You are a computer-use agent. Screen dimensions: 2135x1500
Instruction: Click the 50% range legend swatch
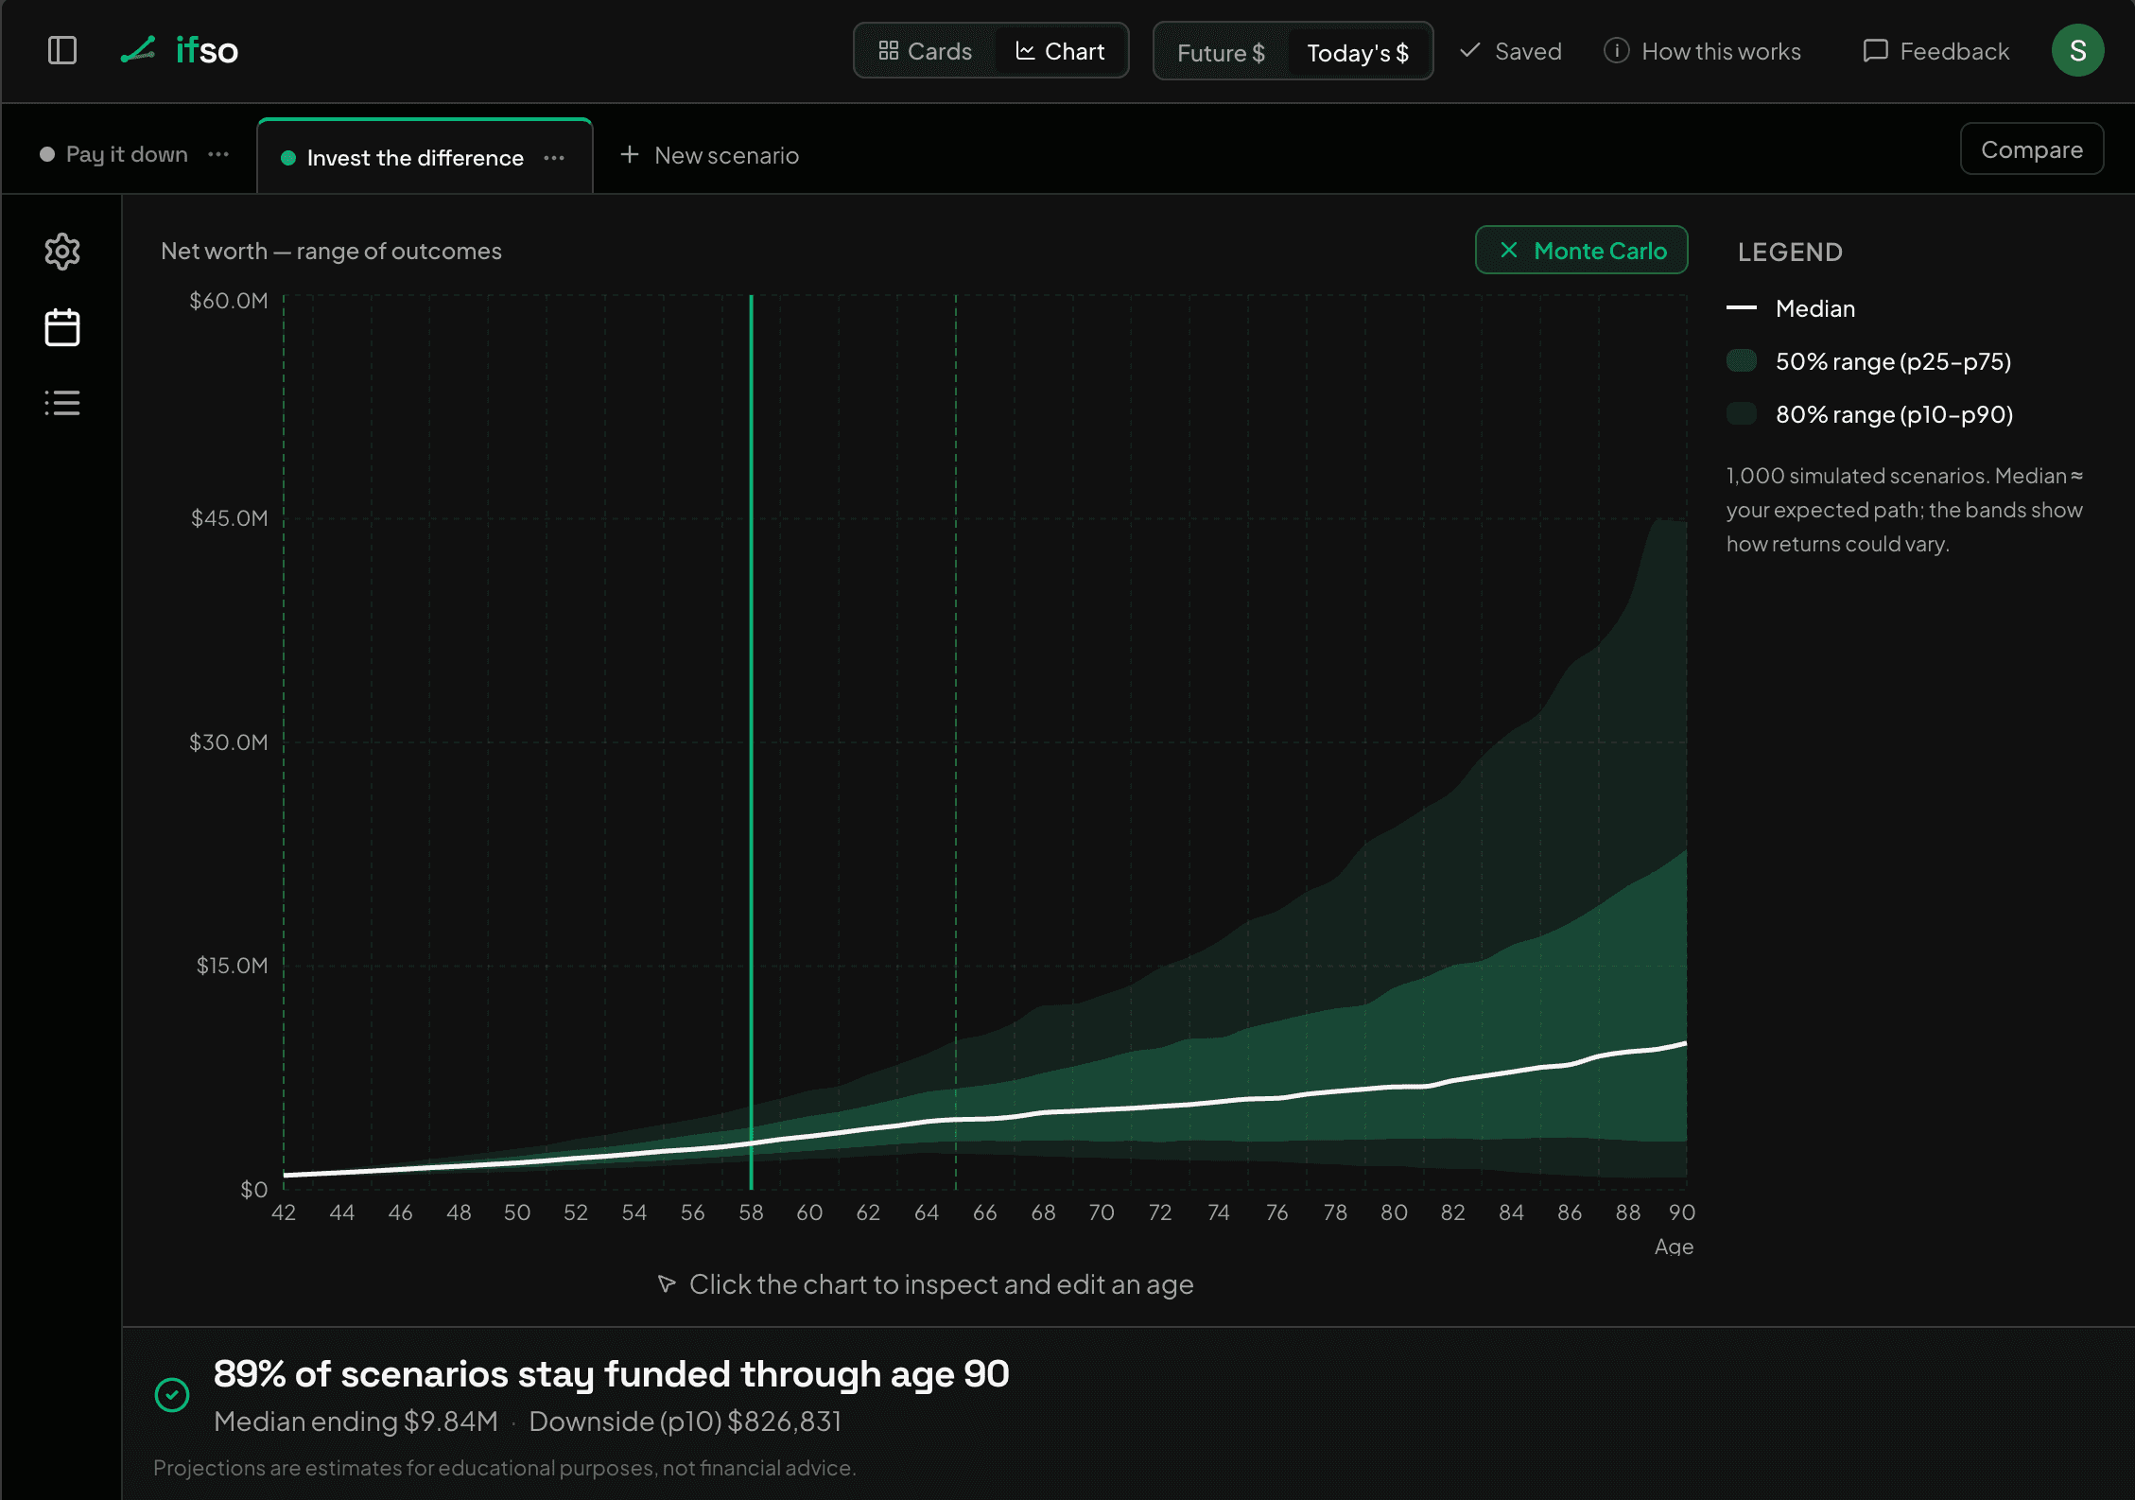click(x=1741, y=361)
